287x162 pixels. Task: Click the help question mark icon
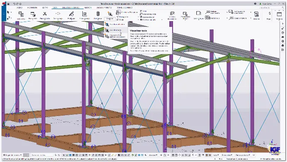255,4
